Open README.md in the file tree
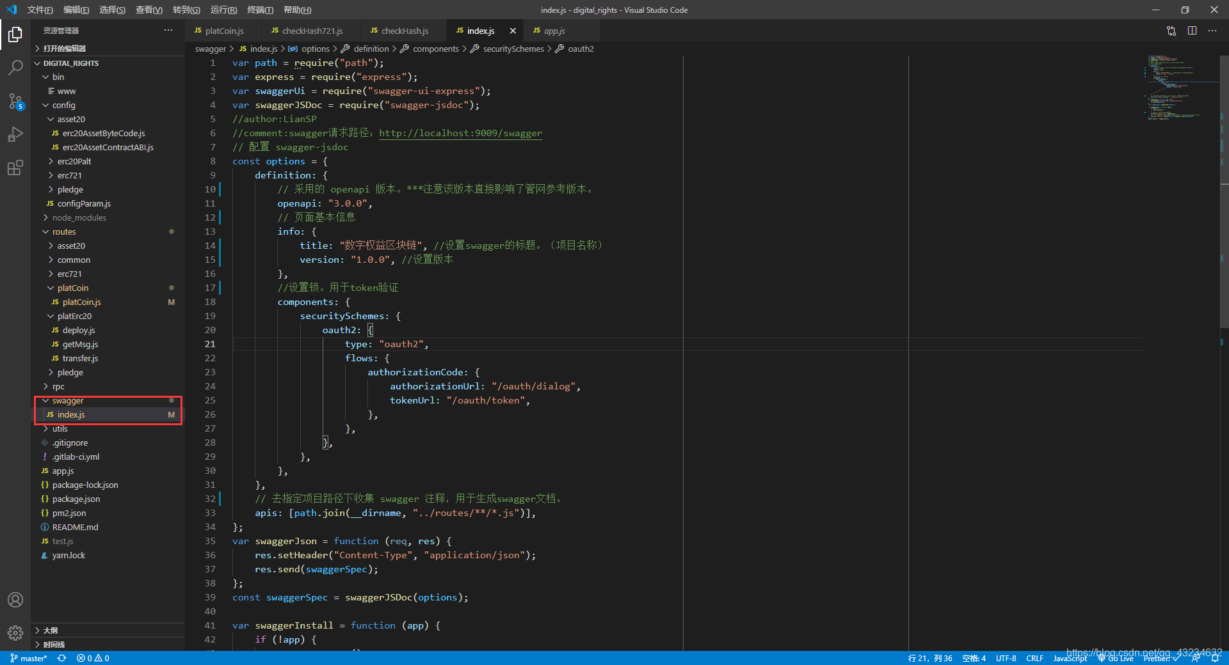The width and height of the screenshot is (1229, 665). point(108,527)
